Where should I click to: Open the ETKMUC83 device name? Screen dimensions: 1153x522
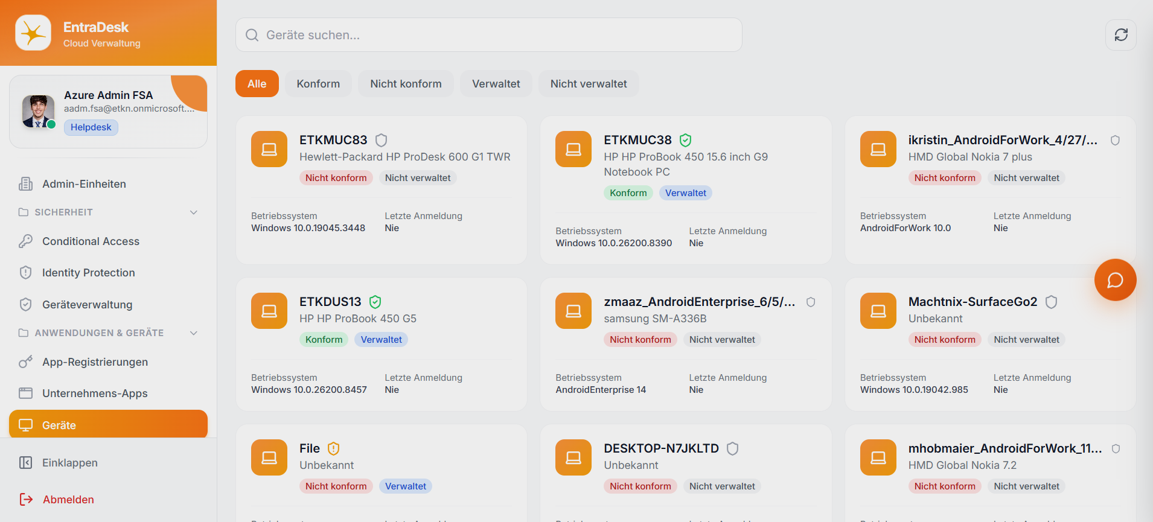[333, 140]
